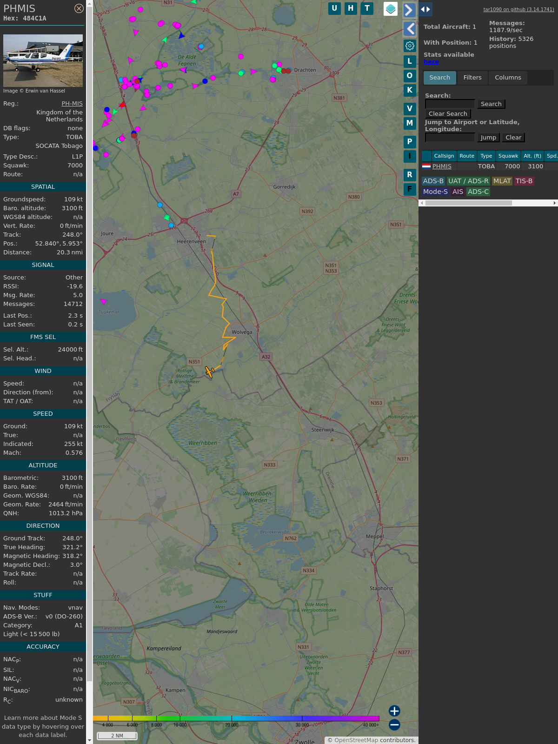Click the right chevron arrow button
The height and width of the screenshot is (744, 558).
click(409, 10)
